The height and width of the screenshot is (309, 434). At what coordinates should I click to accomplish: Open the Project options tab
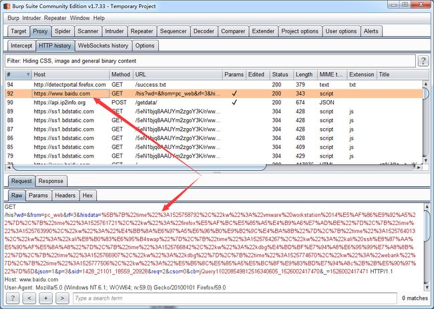(300, 31)
